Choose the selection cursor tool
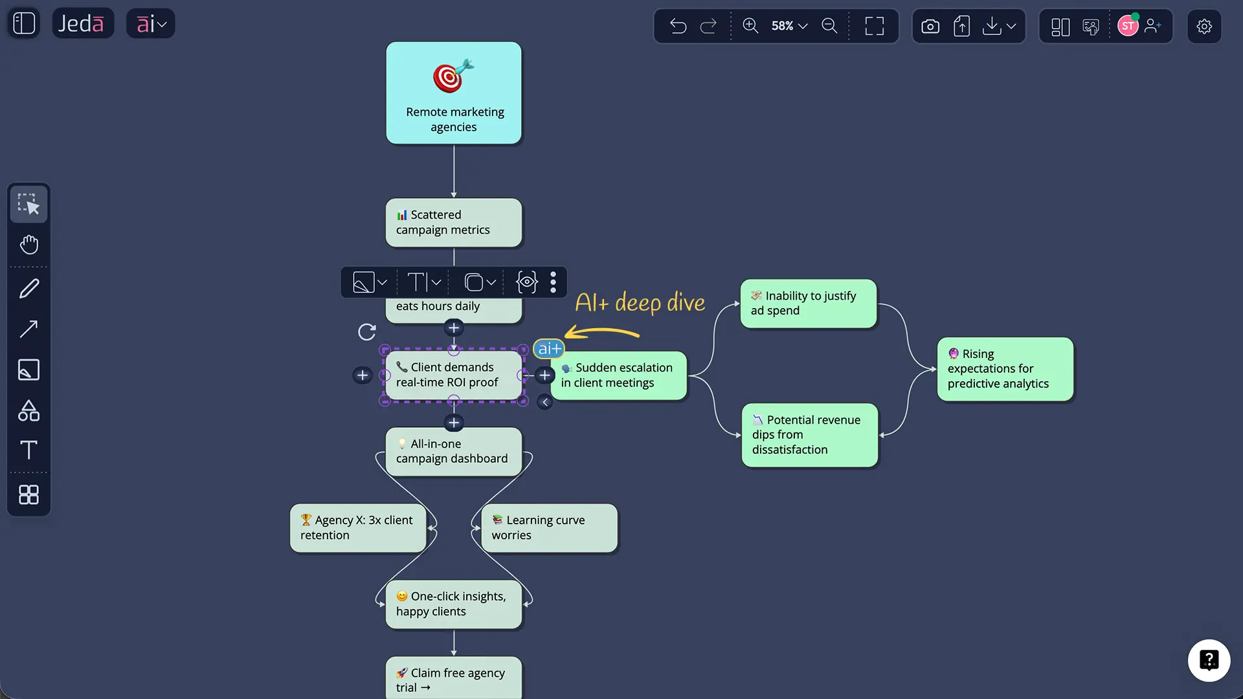The height and width of the screenshot is (699, 1243). pyautogui.click(x=28, y=204)
